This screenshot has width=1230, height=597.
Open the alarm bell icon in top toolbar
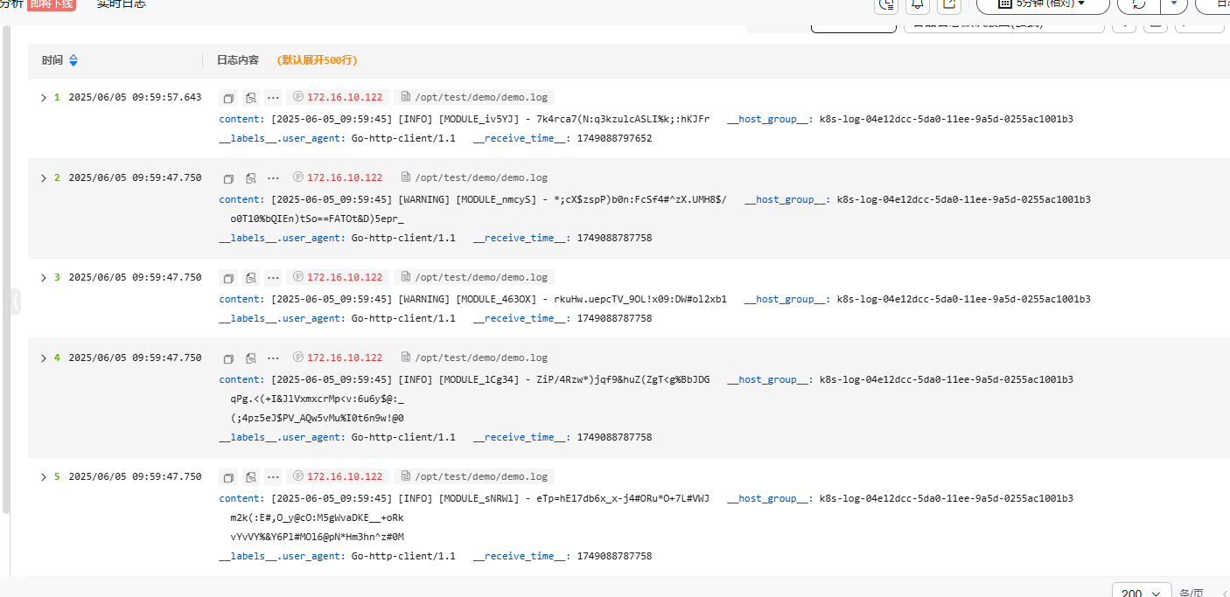point(918,4)
